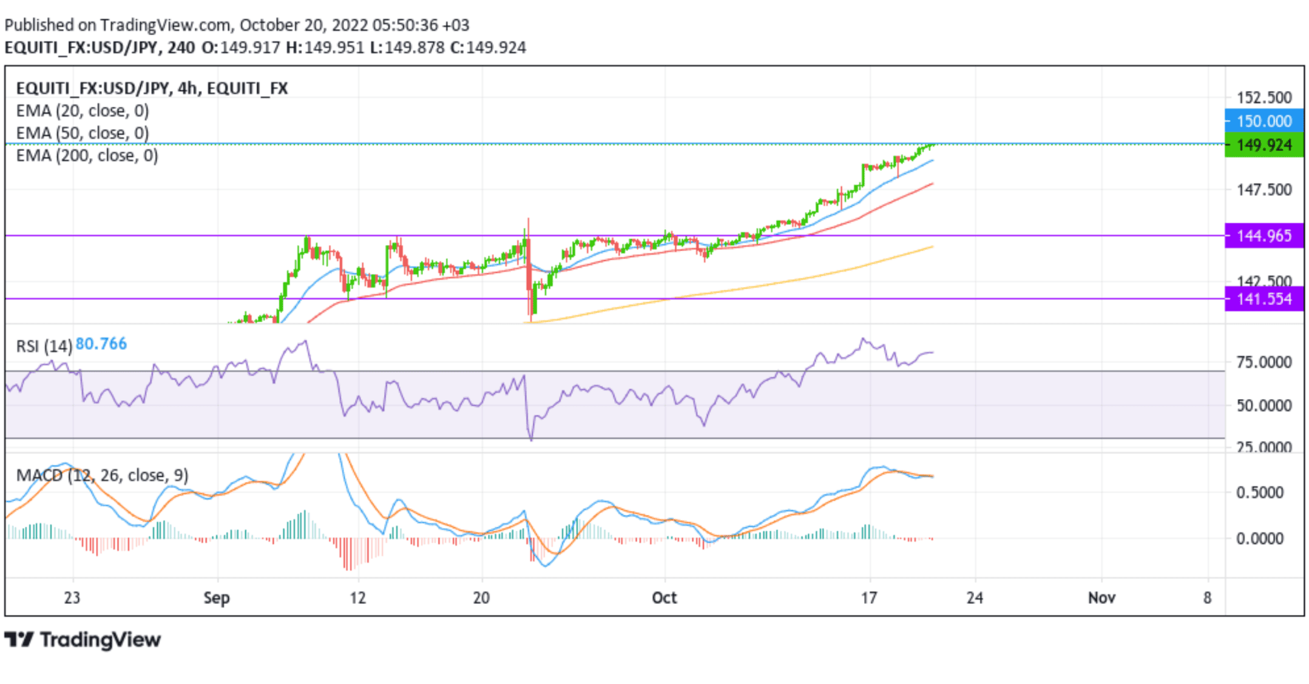Viewport: 1309px width, 684px height.
Task: Click the 12 date axis label
Action: (358, 598)
